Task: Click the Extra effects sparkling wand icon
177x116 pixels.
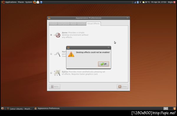Action: tap(57, 73)
